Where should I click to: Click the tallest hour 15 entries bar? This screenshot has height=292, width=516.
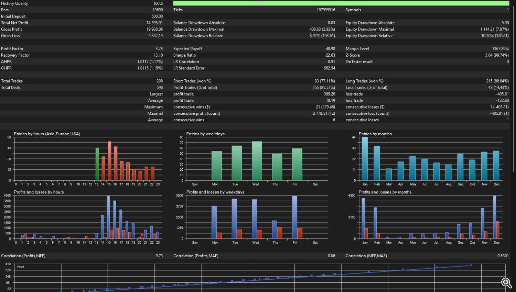point(109,161)
